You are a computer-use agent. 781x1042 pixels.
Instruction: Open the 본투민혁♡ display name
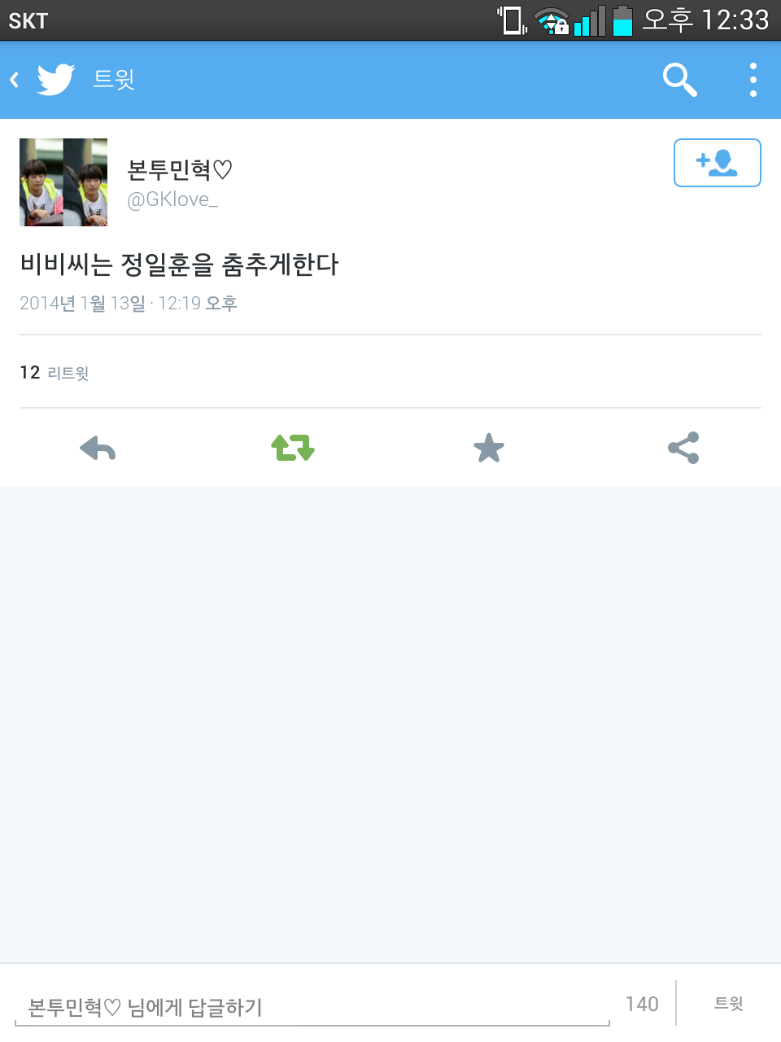click(180, 170)
